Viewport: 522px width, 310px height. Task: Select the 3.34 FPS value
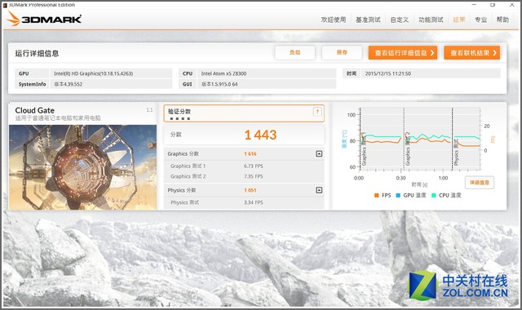(x=254, y=202)
